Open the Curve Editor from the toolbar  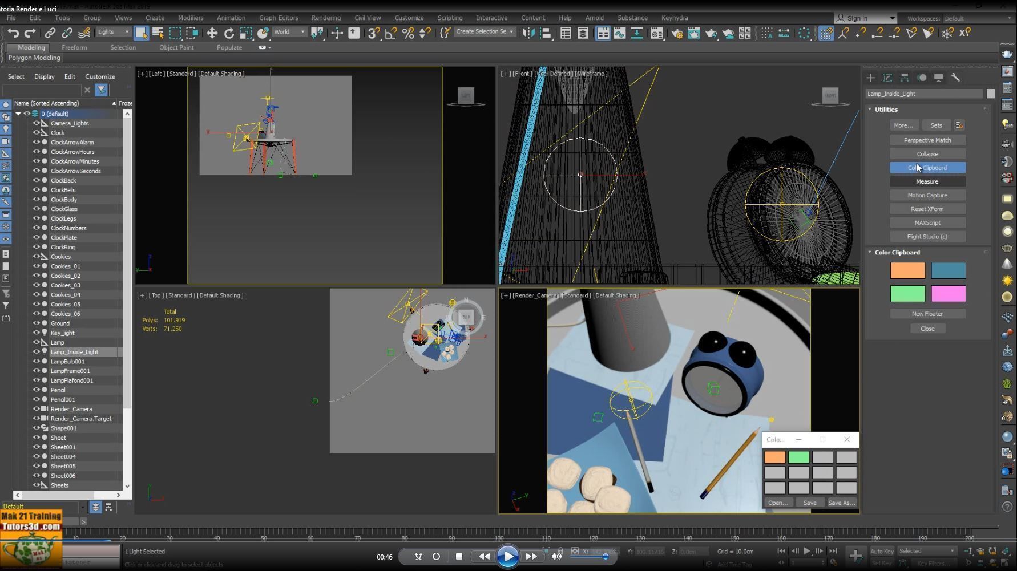(x=620, y=33)
